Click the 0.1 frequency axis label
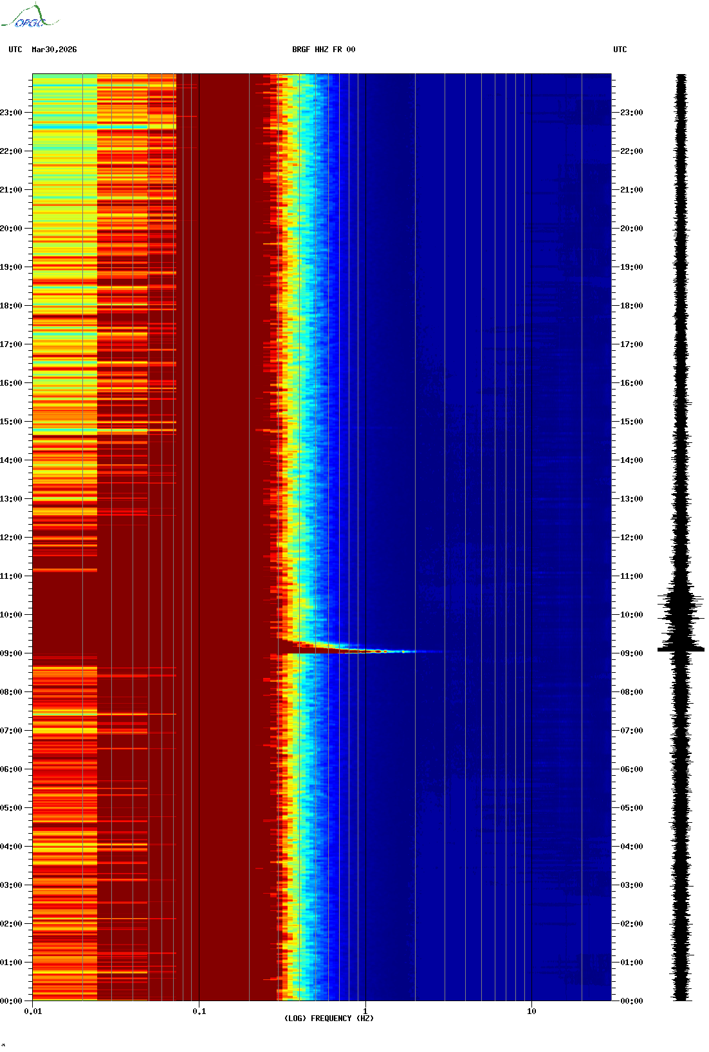 tap(199, 1011)
